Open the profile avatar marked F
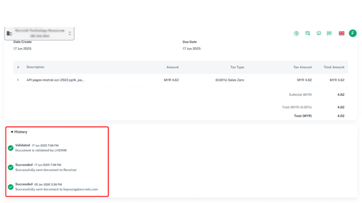 click(x=352, y=33)
